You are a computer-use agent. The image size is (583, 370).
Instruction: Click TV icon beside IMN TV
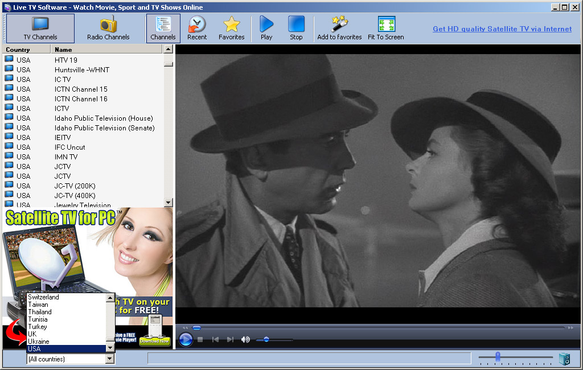tap(9, 155)
